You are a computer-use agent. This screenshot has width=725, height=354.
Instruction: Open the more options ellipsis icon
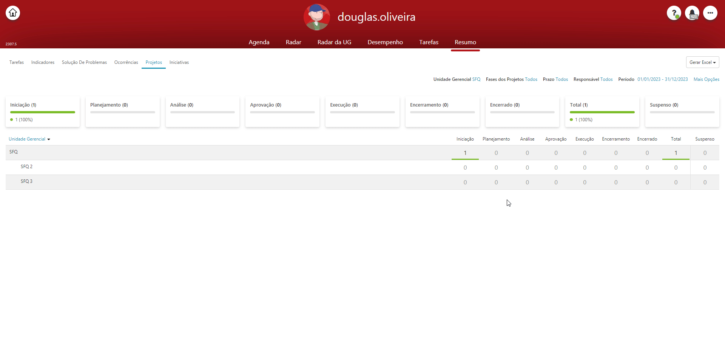coord(710,13)
